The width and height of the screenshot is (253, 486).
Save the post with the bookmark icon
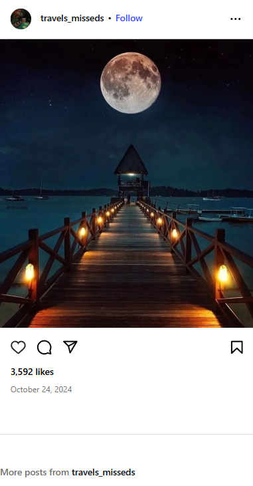tap(237, 347)
